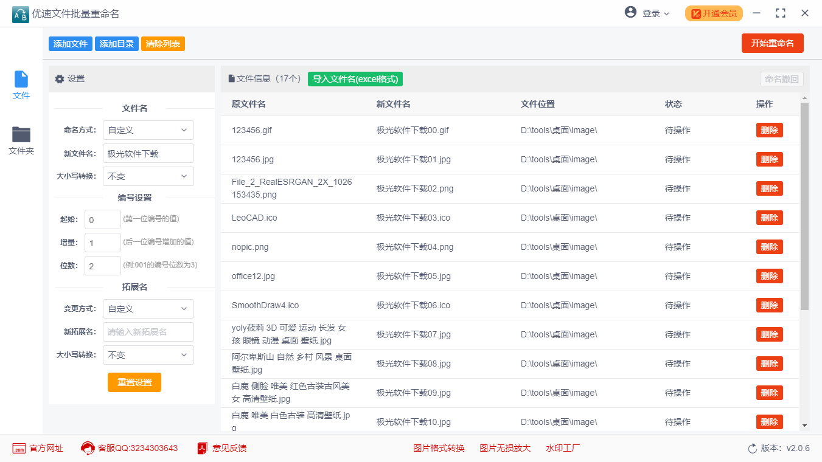
Task: Click the 新文件名 input field
Action: [x=148, y=153]
